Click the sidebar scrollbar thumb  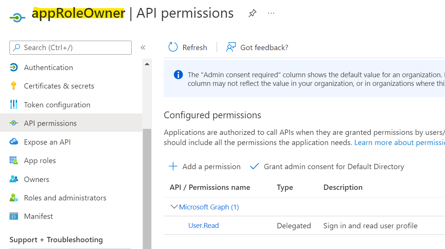147,189
